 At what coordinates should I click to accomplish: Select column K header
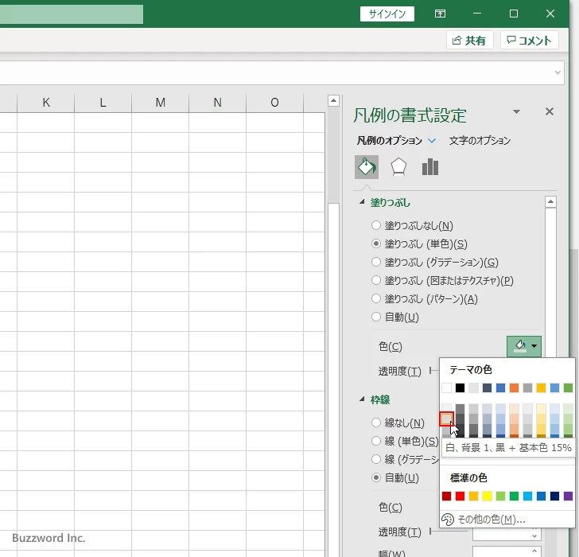tap(46, 103)
